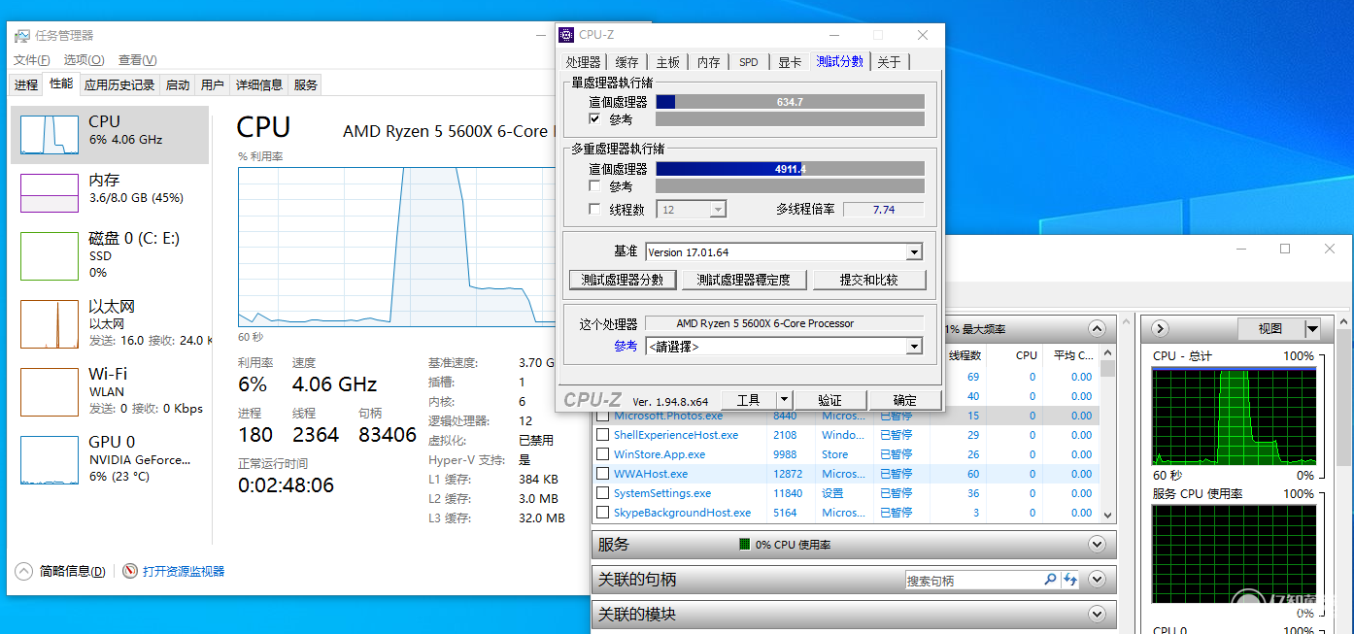Check WWAHost.exe process checkbox
This screenshot has height=634, width=1354.
(x=603, y=474)
